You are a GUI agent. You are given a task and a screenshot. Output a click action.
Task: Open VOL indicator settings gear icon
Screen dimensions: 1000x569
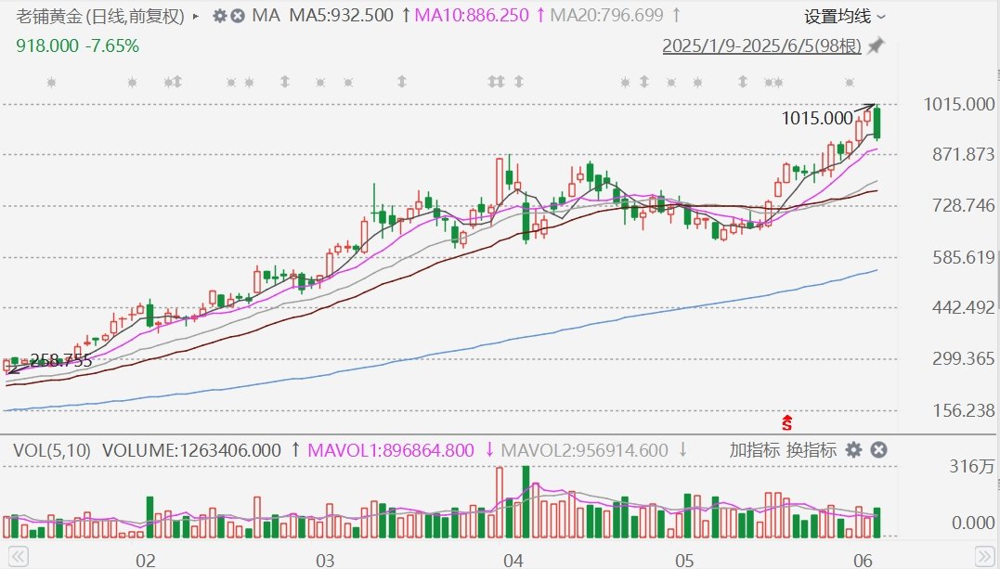[853, 450]
